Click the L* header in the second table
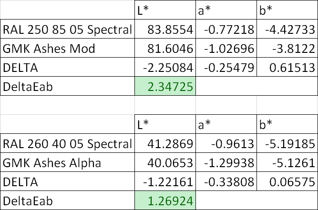Screen dimensions: 318x210 pos(164,125)
